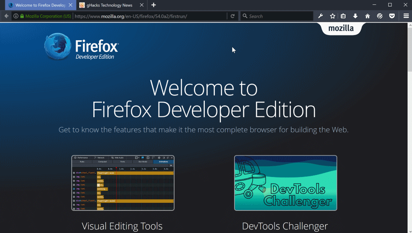The image size is (412, 233).
Task: Select the Welcome to Firefox Developer tab
Action: pyautogui.click(x=41, y=5)
